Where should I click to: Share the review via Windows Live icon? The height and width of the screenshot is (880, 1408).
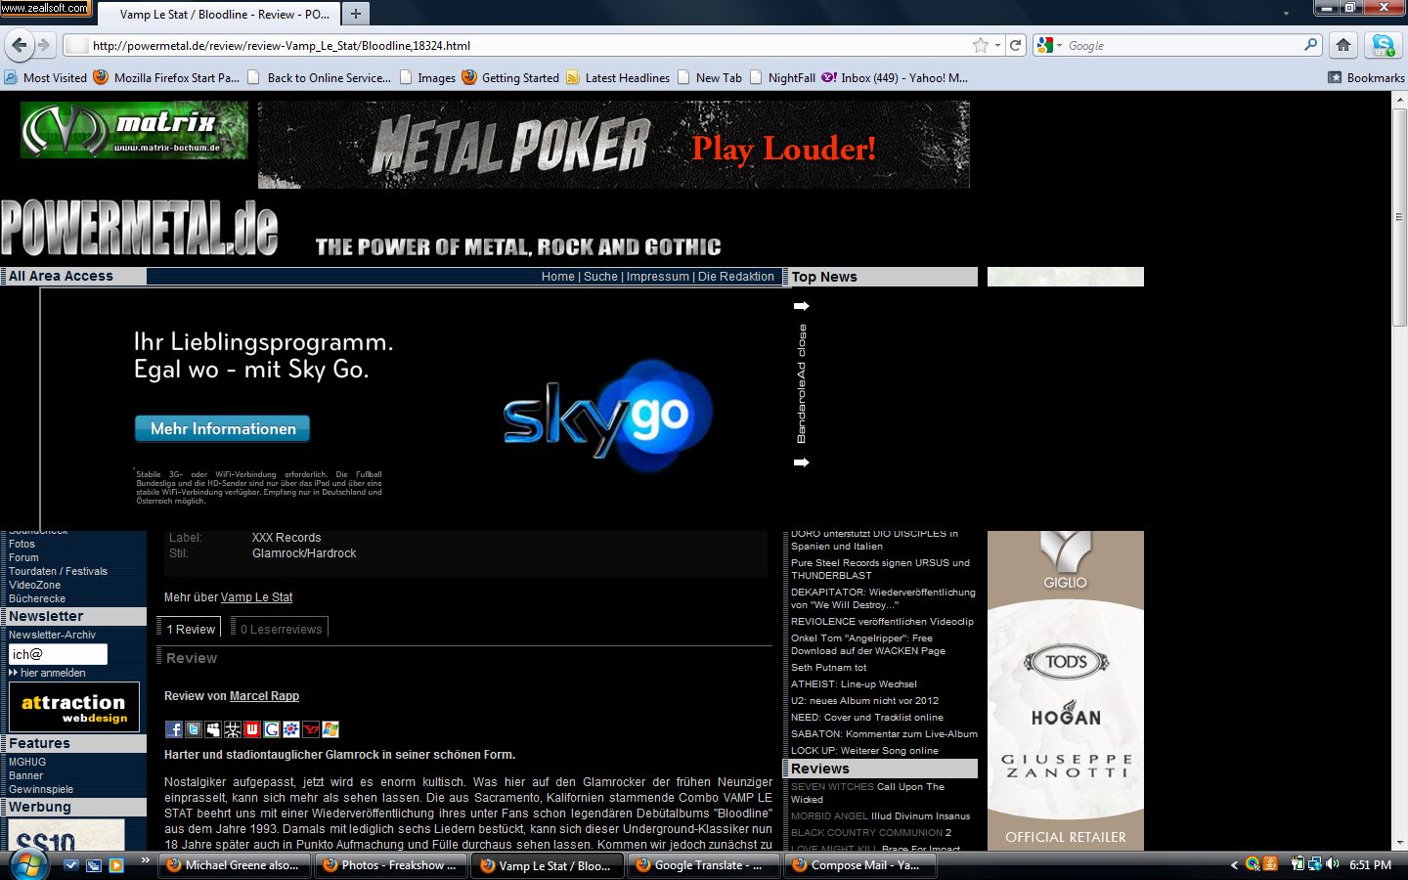point(330,729)
